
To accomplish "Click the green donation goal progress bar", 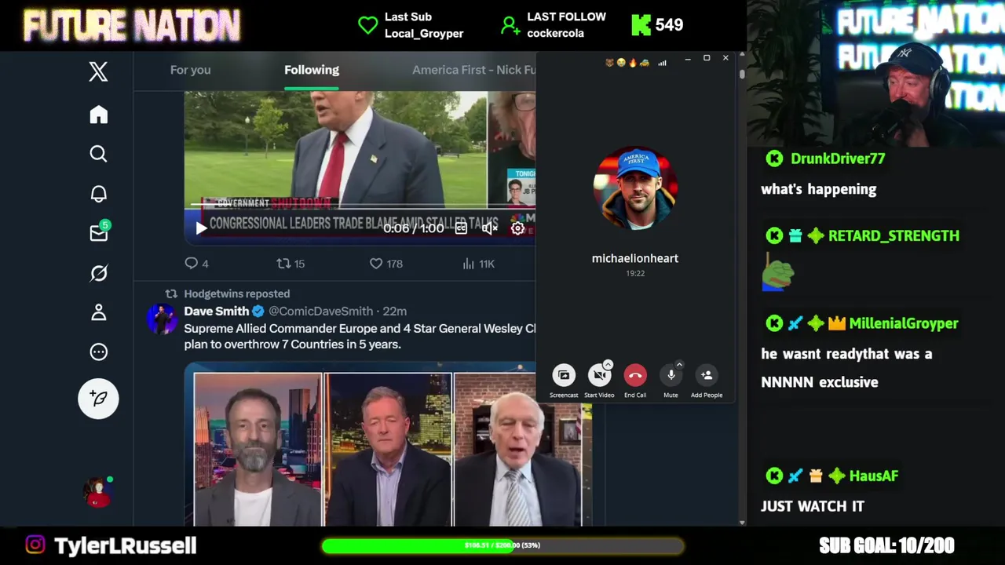I will click(502, 545).
